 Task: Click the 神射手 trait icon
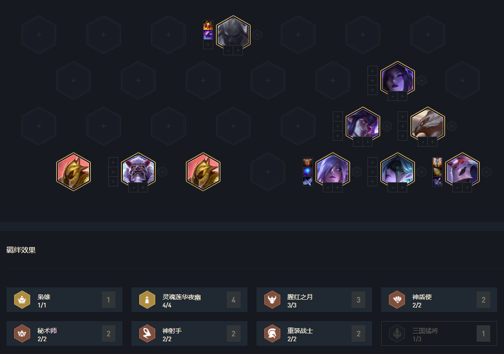click(x=147, y=333)
